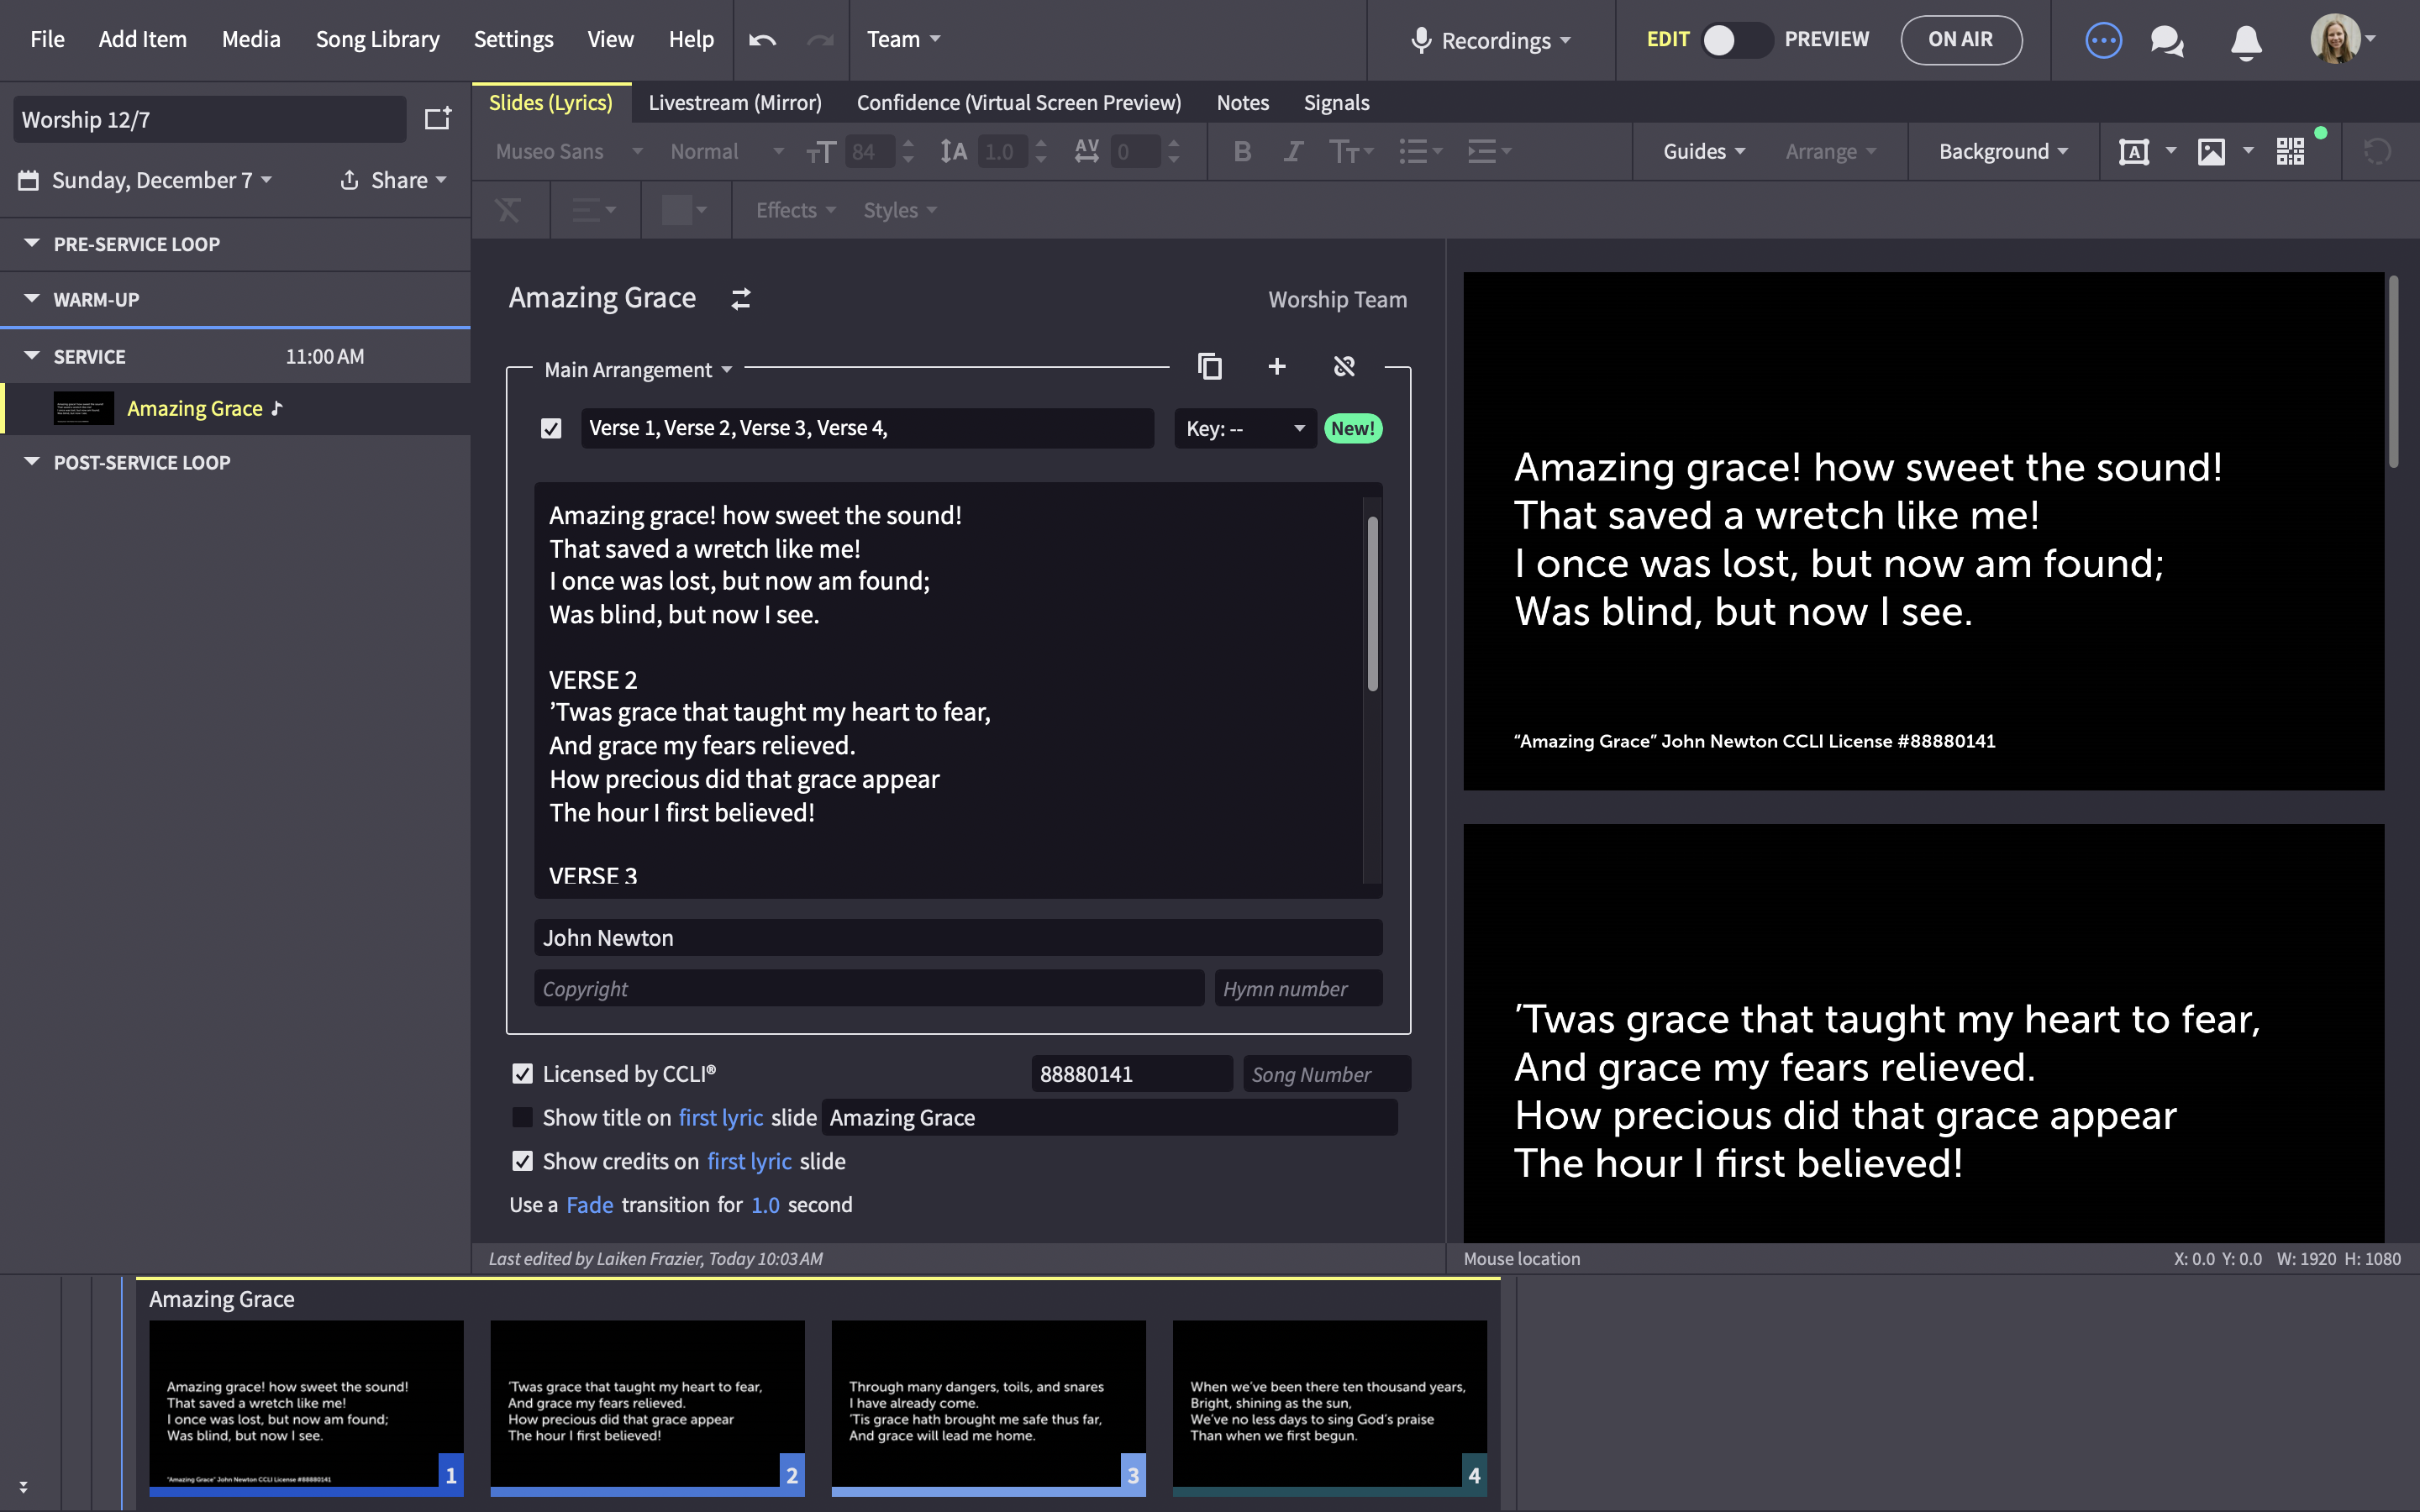Open the Main Arrangement dropdown
2420x1512 pixels.
tap(638, 370)
